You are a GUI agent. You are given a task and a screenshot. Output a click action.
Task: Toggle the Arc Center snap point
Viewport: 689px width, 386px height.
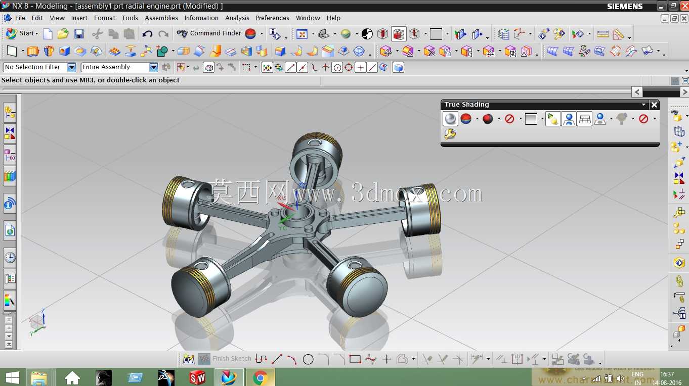[337, 67]
